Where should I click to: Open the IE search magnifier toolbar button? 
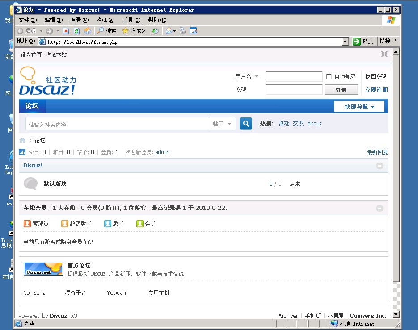tap(107, 31)
